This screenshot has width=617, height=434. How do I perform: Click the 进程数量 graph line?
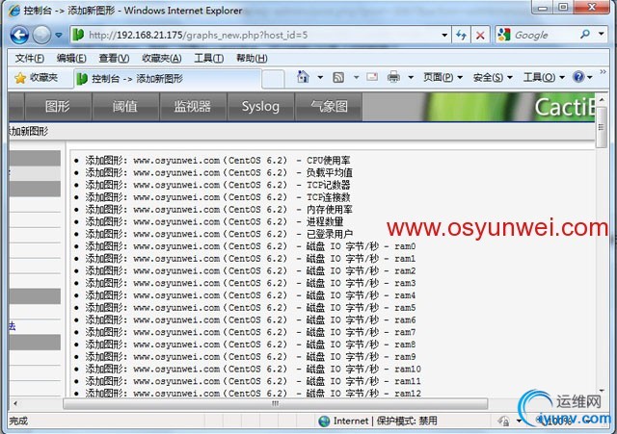point(214,221)
